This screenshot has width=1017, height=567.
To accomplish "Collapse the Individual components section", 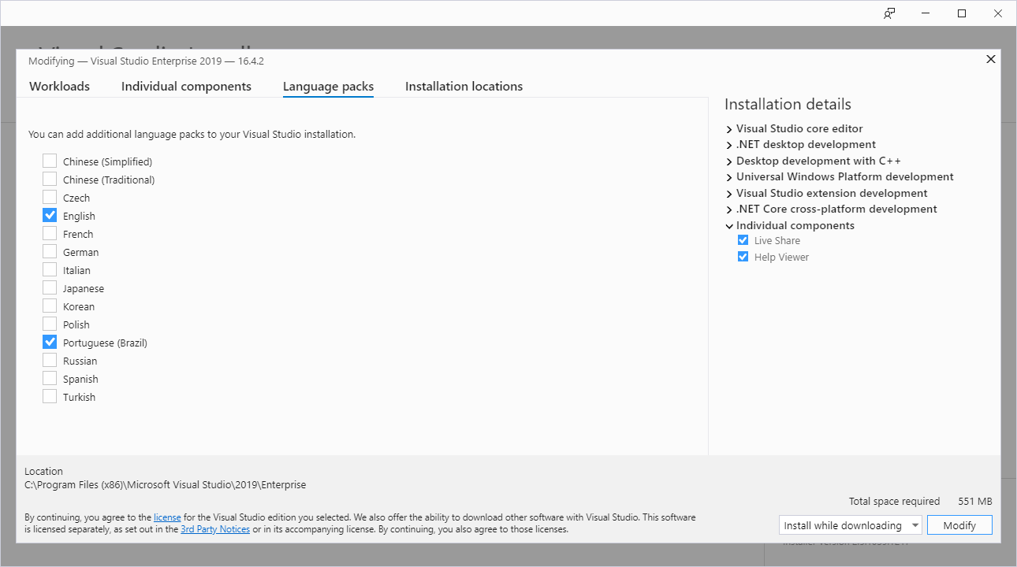I will tap(729, 226).
